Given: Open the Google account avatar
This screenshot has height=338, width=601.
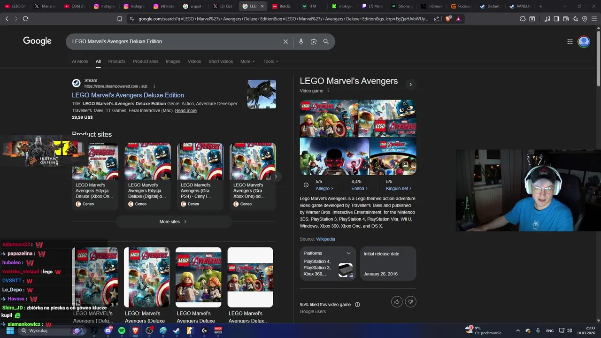Looking at the screenshot, I should [584, 41].
